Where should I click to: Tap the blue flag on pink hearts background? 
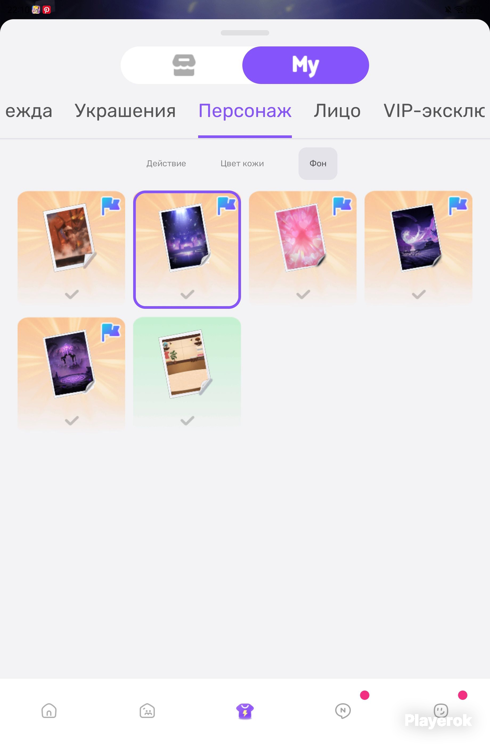coord(342,206)
